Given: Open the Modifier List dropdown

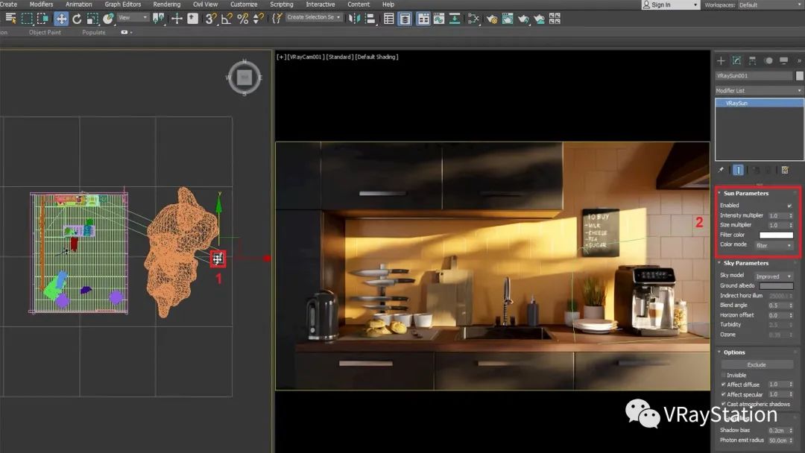Looking at the screenshot, I should [x=759, y=91].
